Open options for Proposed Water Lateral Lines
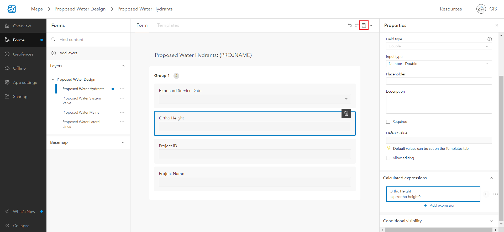 122,122
